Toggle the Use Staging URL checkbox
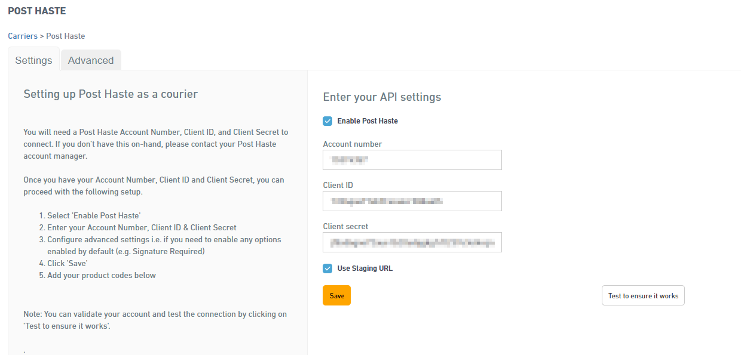Viewport: 741px width, 355px height. tap(327, 268)
